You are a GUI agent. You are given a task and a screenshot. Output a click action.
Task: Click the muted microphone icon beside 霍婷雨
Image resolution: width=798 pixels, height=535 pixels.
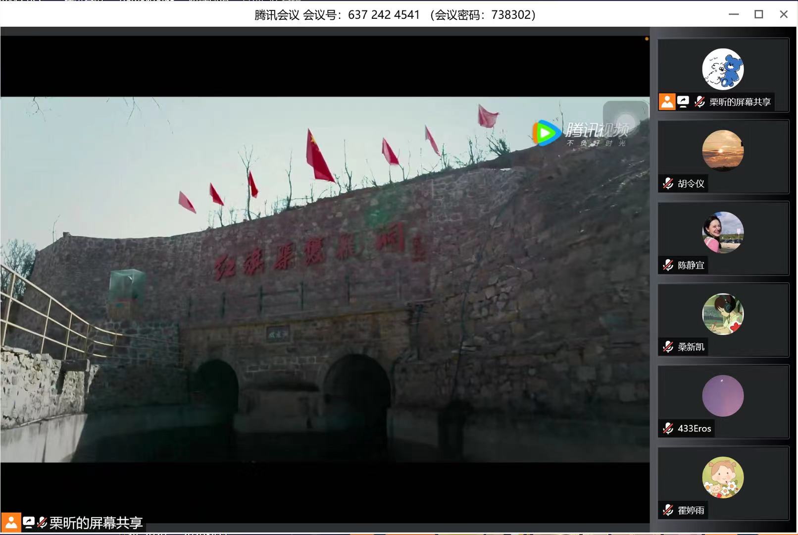[x=668, y=510]
